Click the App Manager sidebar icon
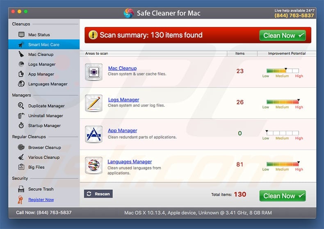 (21, 74)
